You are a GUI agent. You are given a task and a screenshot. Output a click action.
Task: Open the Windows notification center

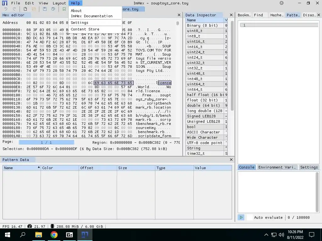(x=312, y=235)
